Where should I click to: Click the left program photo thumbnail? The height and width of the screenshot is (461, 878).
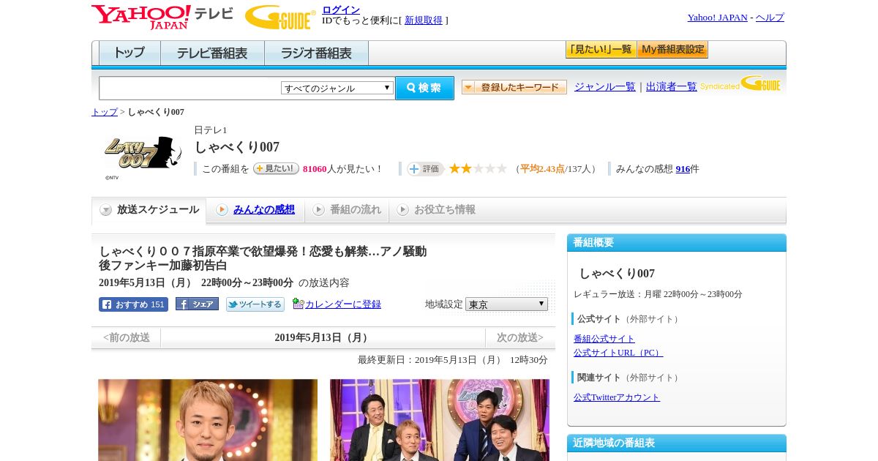pos(208,420)
